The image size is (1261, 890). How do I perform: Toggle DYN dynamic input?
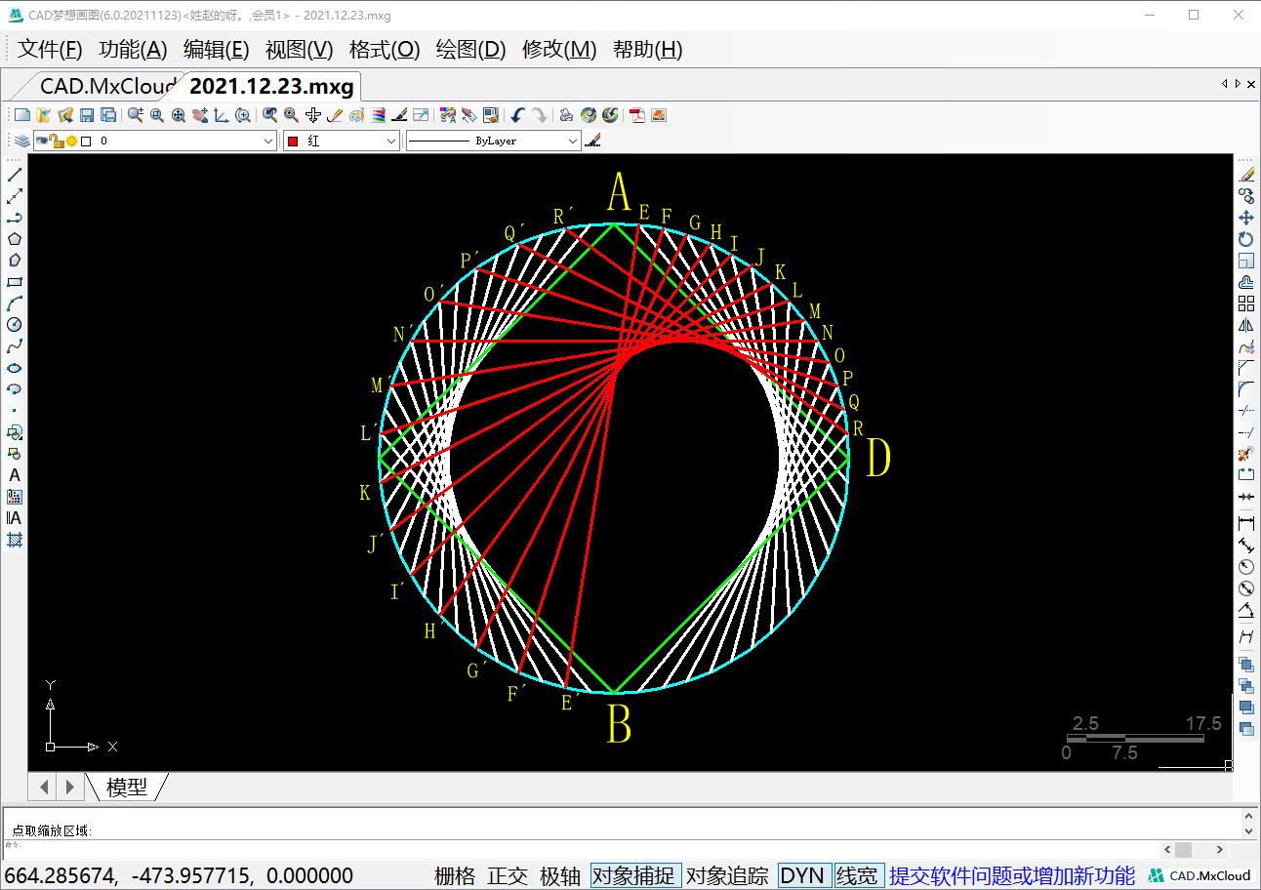point(803,875)
